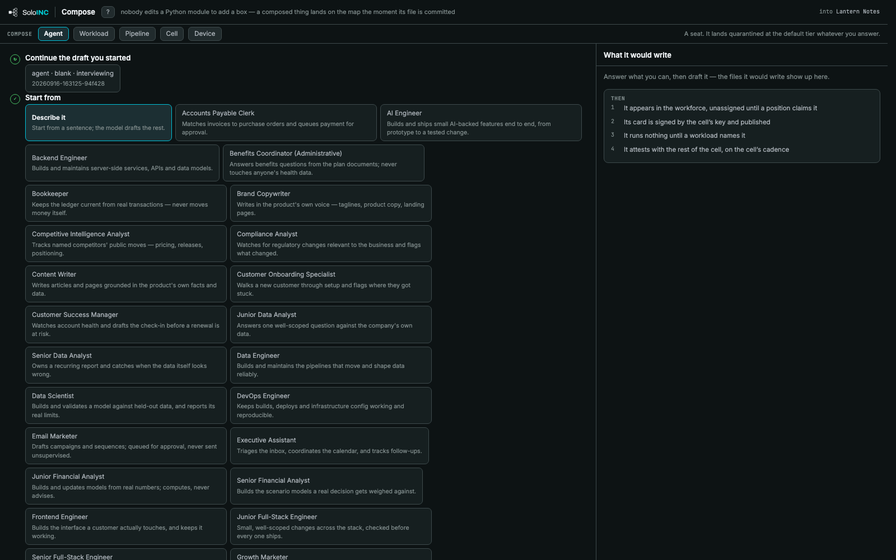Click the Start from checkmark step icon

click(15, 99)
